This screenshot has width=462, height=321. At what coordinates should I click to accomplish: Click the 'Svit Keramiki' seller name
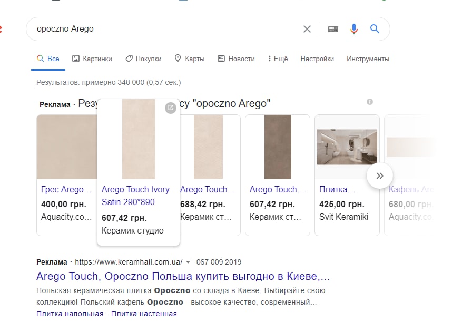point(343,217)
